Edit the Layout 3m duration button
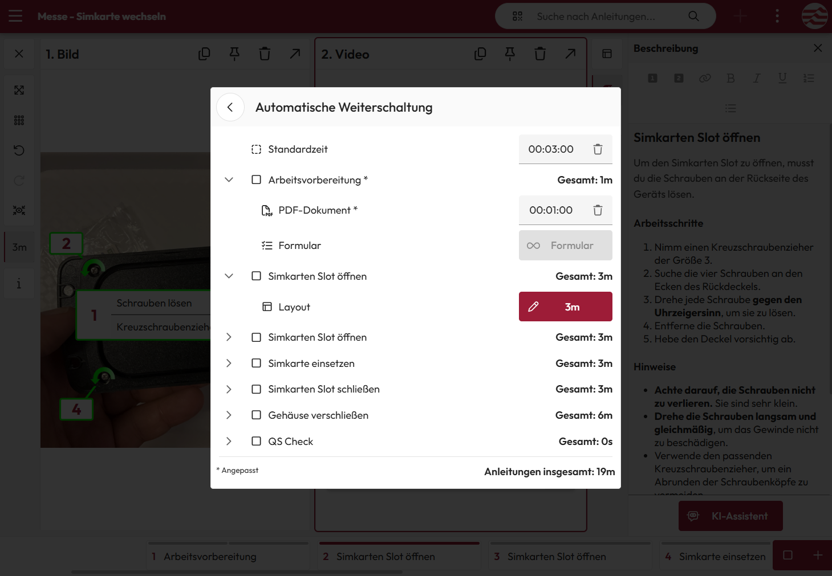The height and width of the screenshot is (576, 832). point(565,307)
